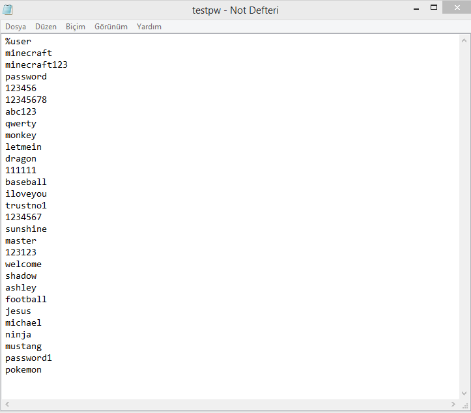Click the line 'ashley'

pyautogui.click(x=21, y=288)
